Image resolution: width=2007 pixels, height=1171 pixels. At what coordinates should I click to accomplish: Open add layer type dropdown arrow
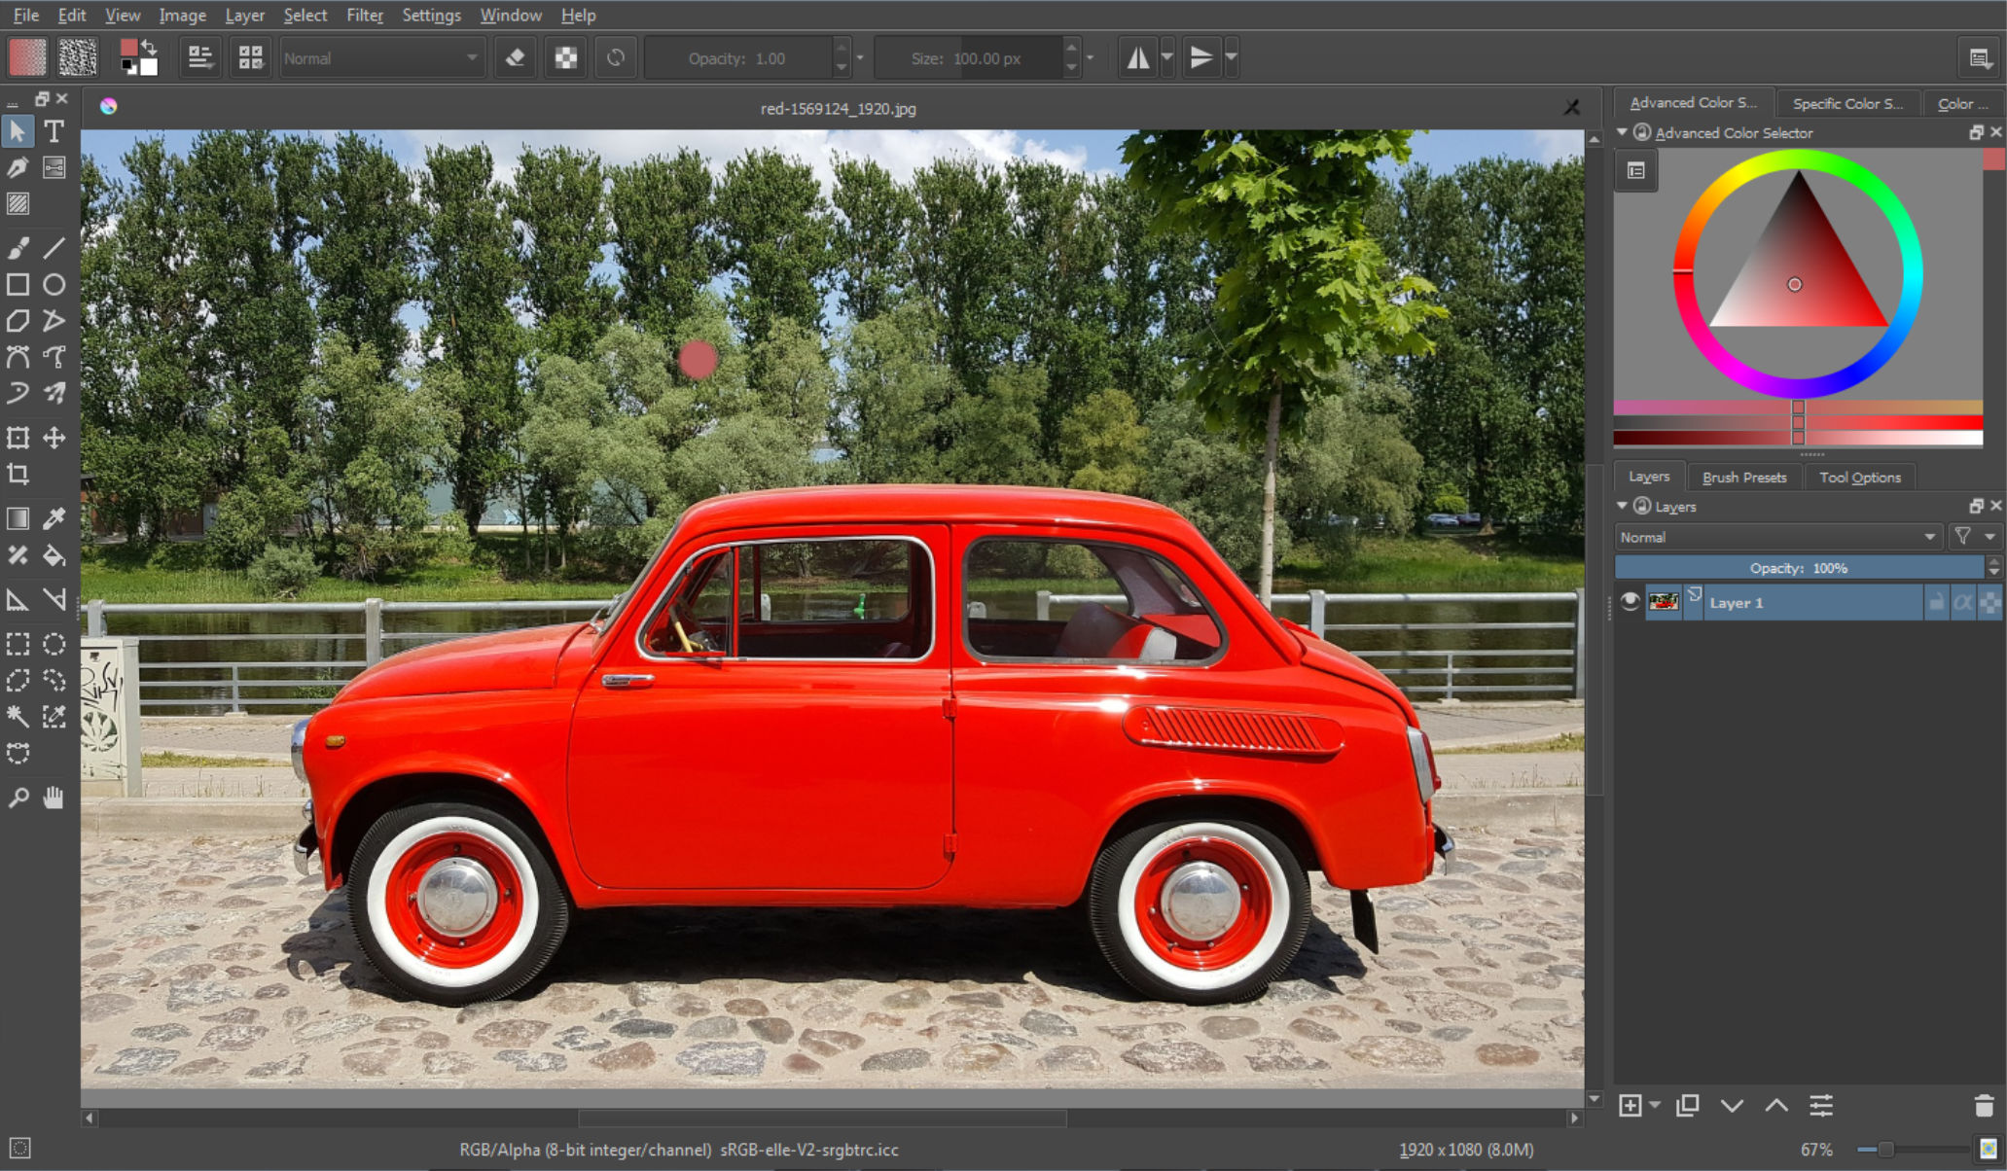[1656, 1106]
